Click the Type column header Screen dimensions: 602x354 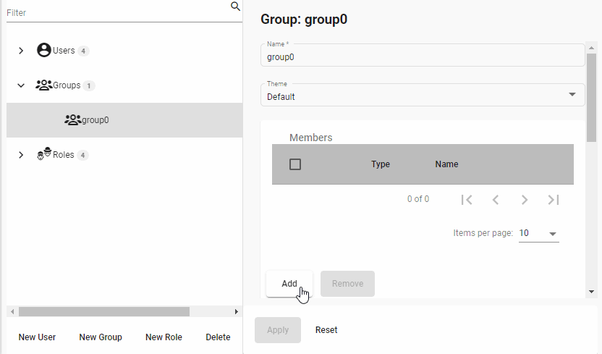[381, 164]
